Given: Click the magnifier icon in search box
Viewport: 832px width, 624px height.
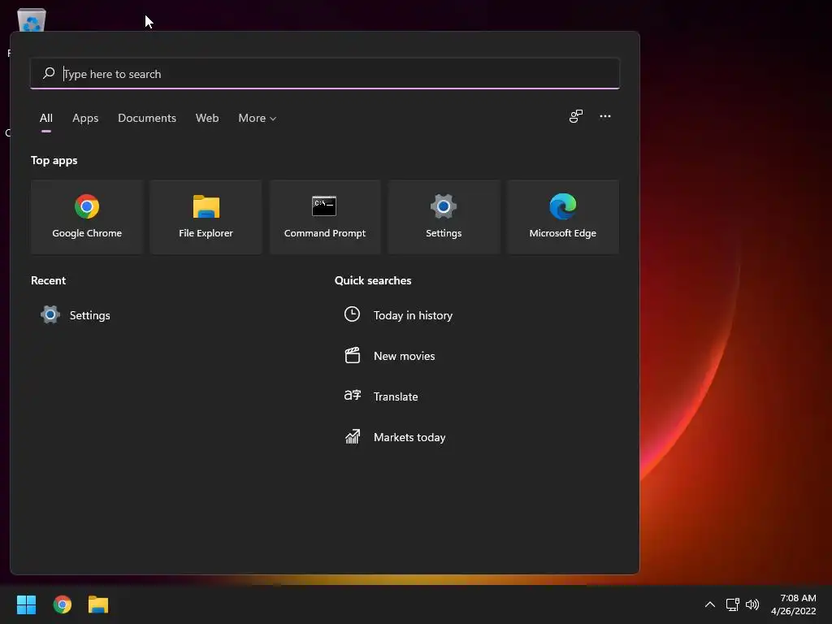Looking at the screenshot, I should pos(49,73).
